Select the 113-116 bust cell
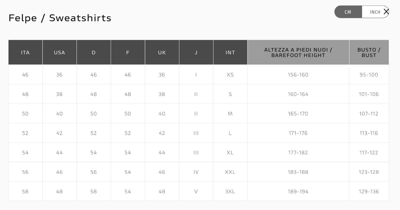400x210 pixels. click(369, 133)
